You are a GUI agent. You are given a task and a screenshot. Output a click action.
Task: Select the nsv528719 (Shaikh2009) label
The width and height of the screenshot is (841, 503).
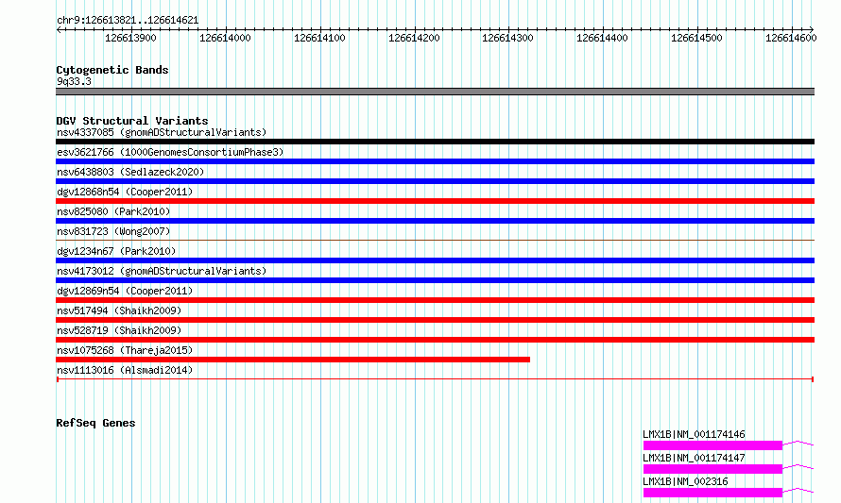119,330
